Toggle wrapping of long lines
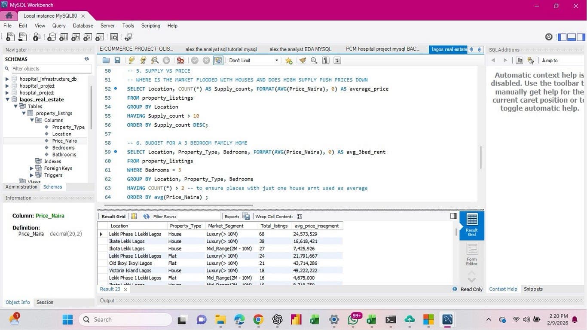The width and height of the screenshot is (587, 330). coord(338,60)
